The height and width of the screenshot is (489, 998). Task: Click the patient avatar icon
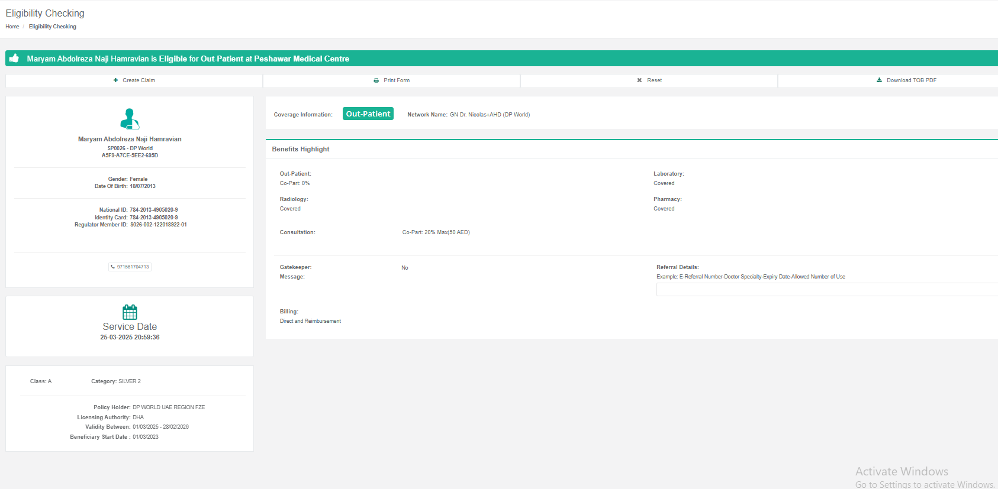tap(130, 119)
